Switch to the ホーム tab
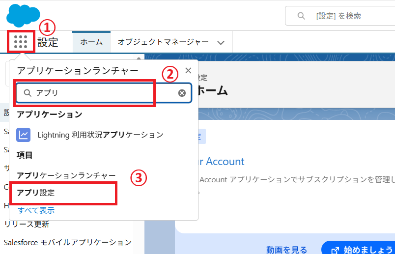This screenshot has width=395, height=254. (91, 42)
